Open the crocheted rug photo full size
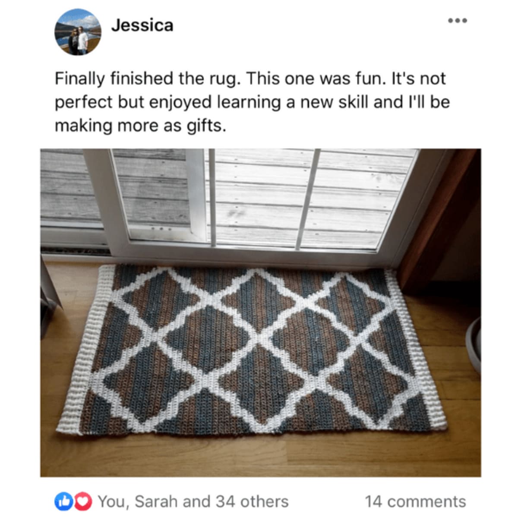Screen dimensions: 518x518 (261, 313)
